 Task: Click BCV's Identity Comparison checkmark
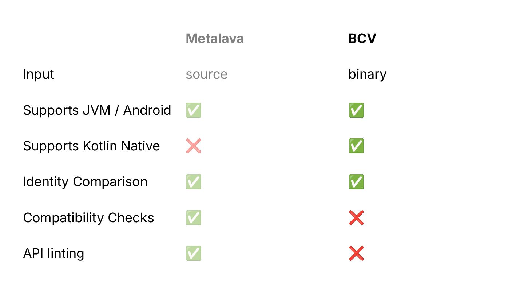coord(356,182)
